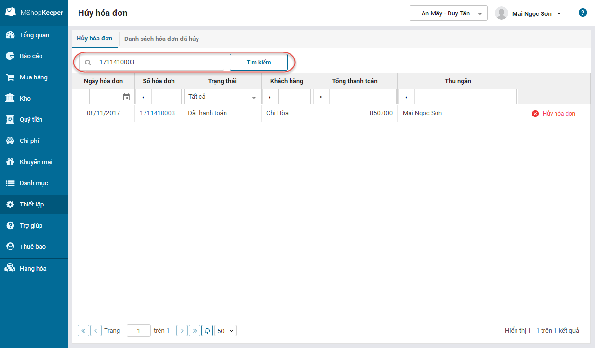Open the page size 50 dropdown
This screenshot has height=348, width=595.
pos(225,331)
